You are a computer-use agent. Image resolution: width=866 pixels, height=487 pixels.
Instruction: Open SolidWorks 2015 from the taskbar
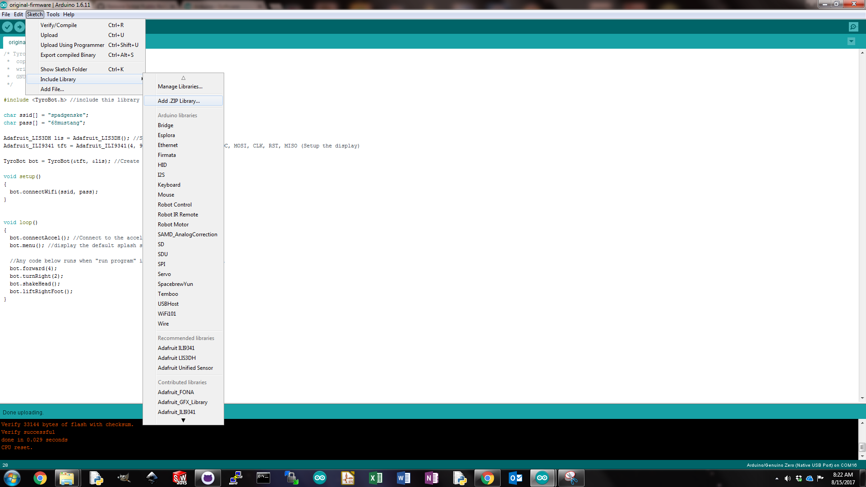click(x=180, y=478)
